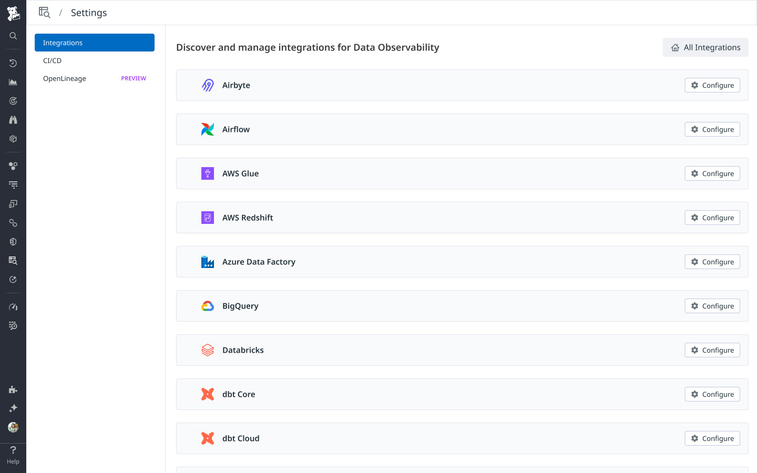Click the 'Azure Data Factory' row label
This screenshot has width=757, height=473.
point(259,262)
